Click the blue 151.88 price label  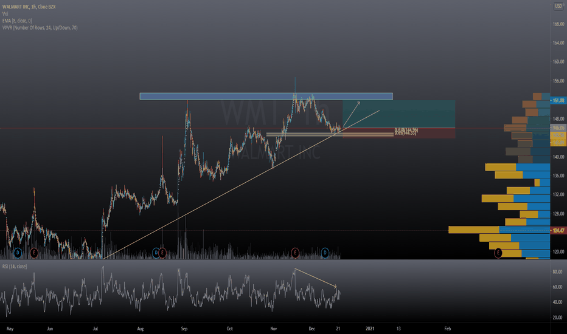tap(558, 101)
